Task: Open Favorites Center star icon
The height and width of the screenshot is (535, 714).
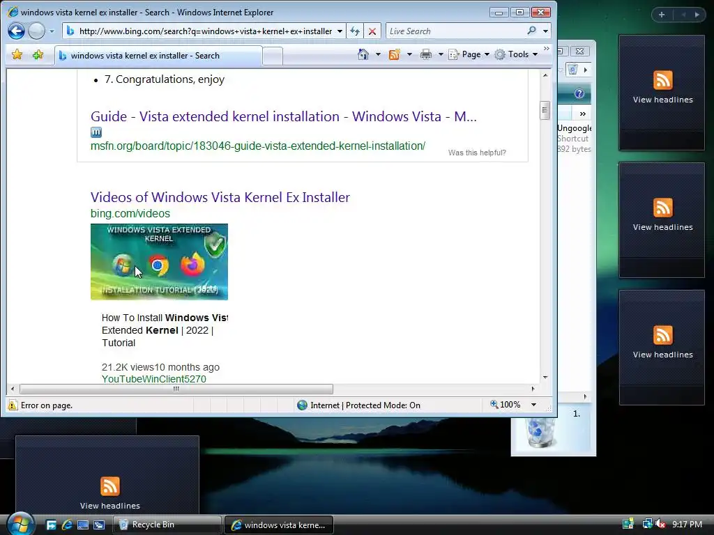Action: point(17,55)
